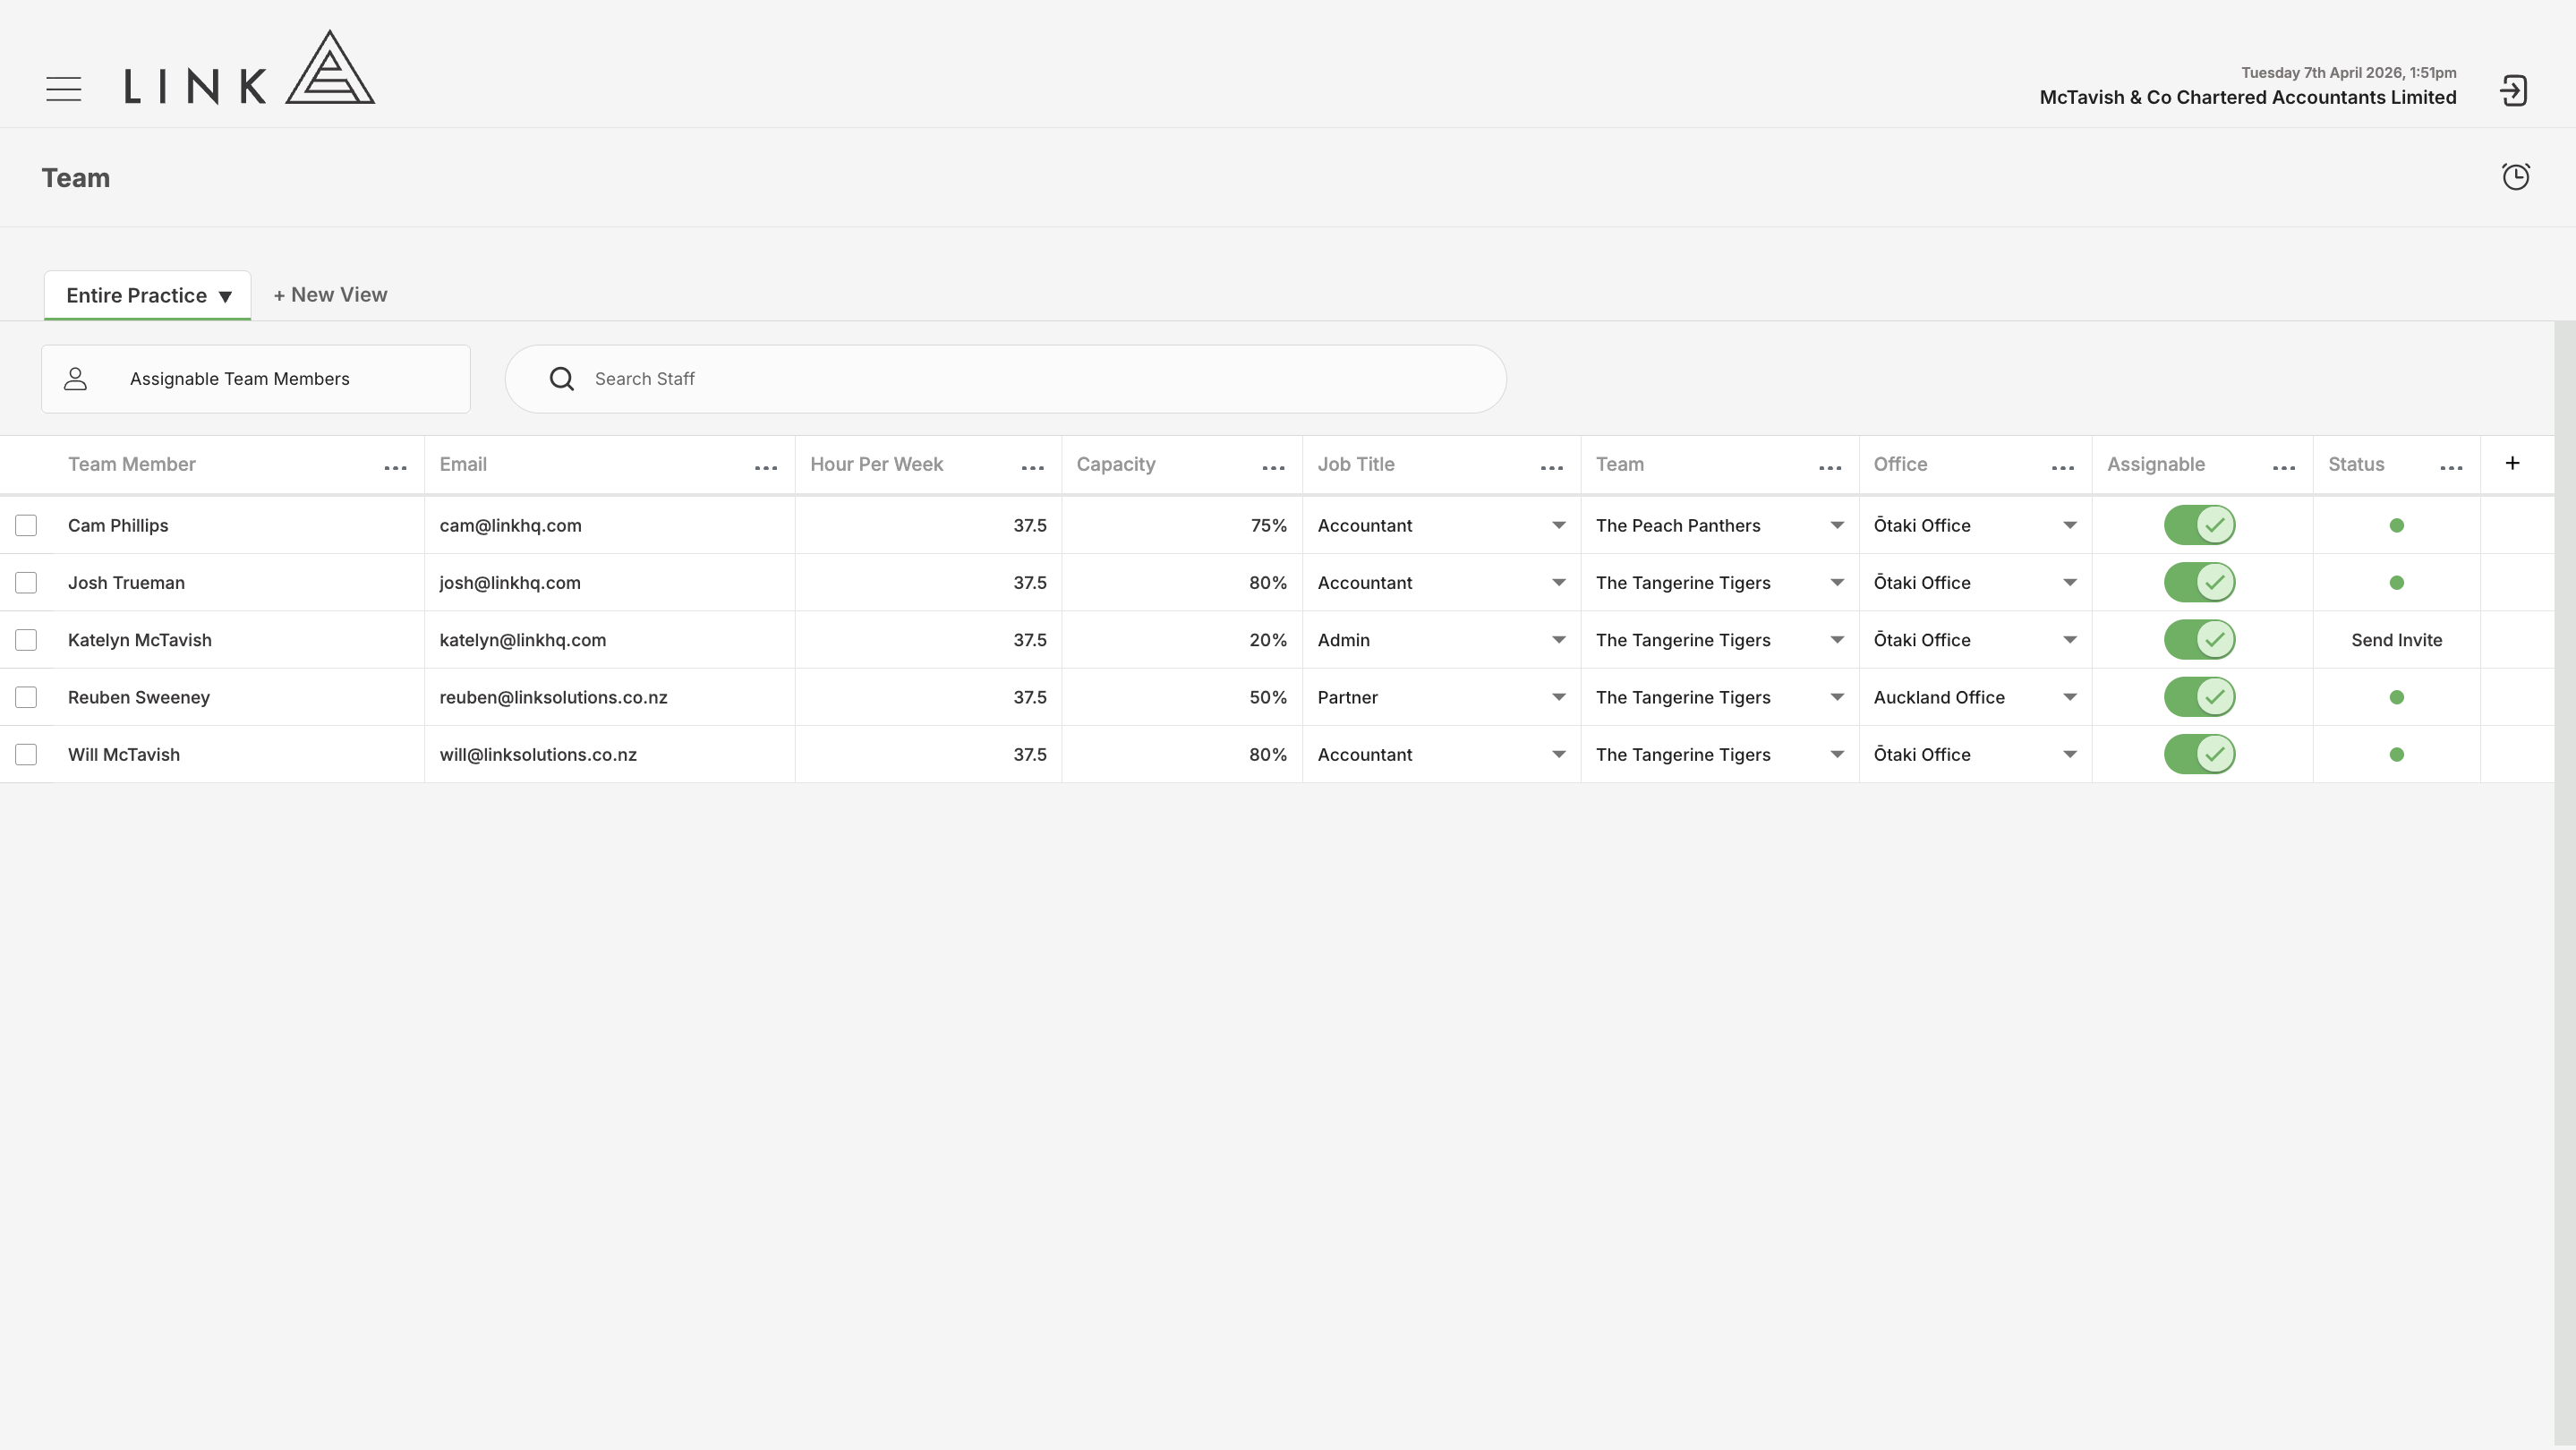Open Capacity column options ellipsis
This screenshot has width=2576, height=1450.
tap(1273, 468)
